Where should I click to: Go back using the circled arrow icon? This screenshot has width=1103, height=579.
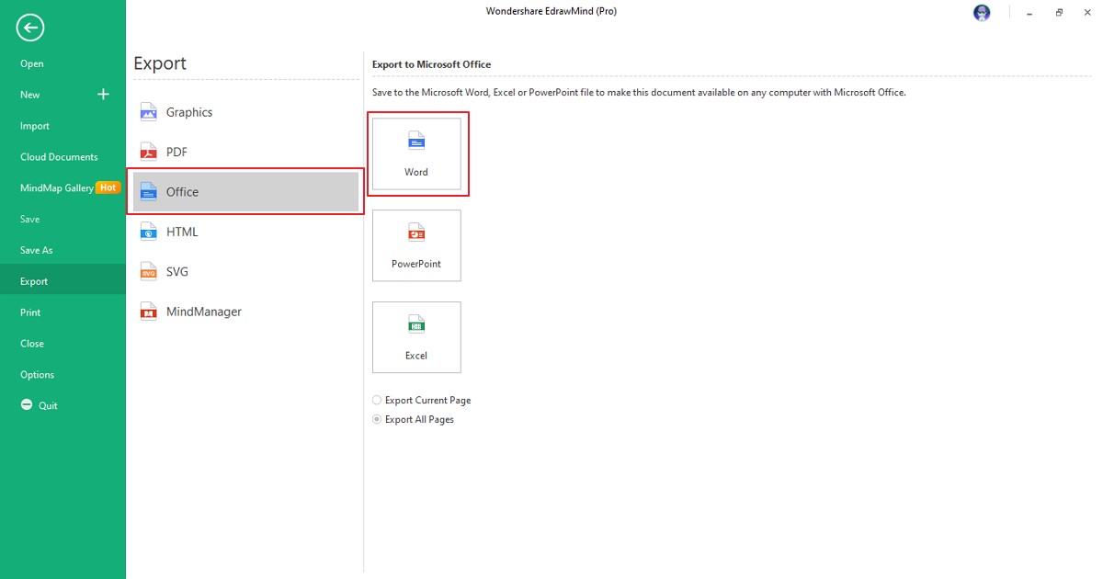[x=30, y=28]
